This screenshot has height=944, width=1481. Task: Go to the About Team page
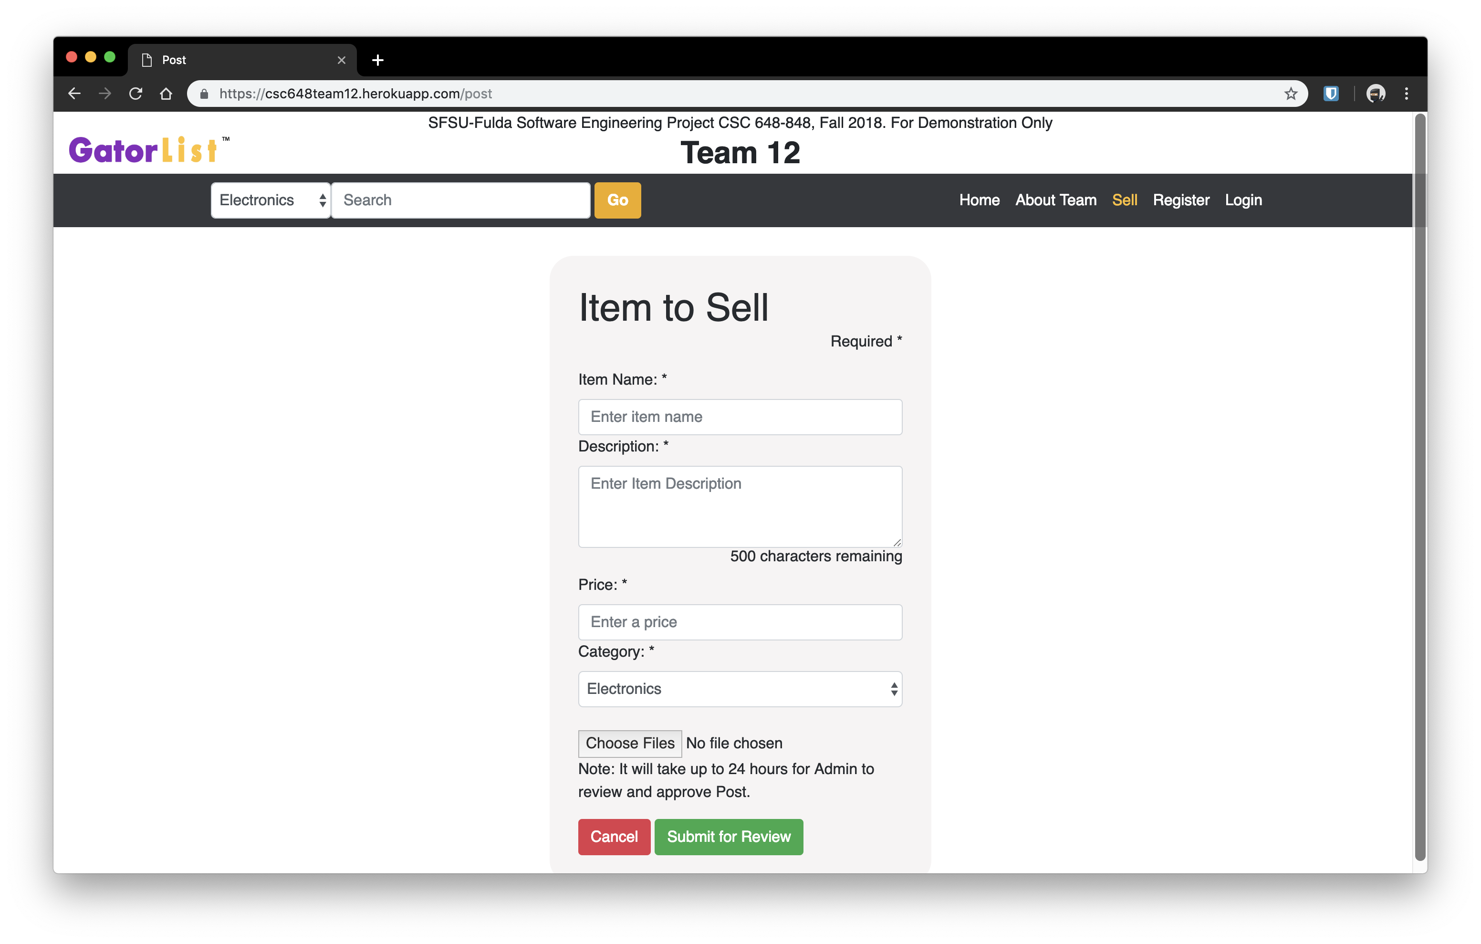click(1055, 200)
